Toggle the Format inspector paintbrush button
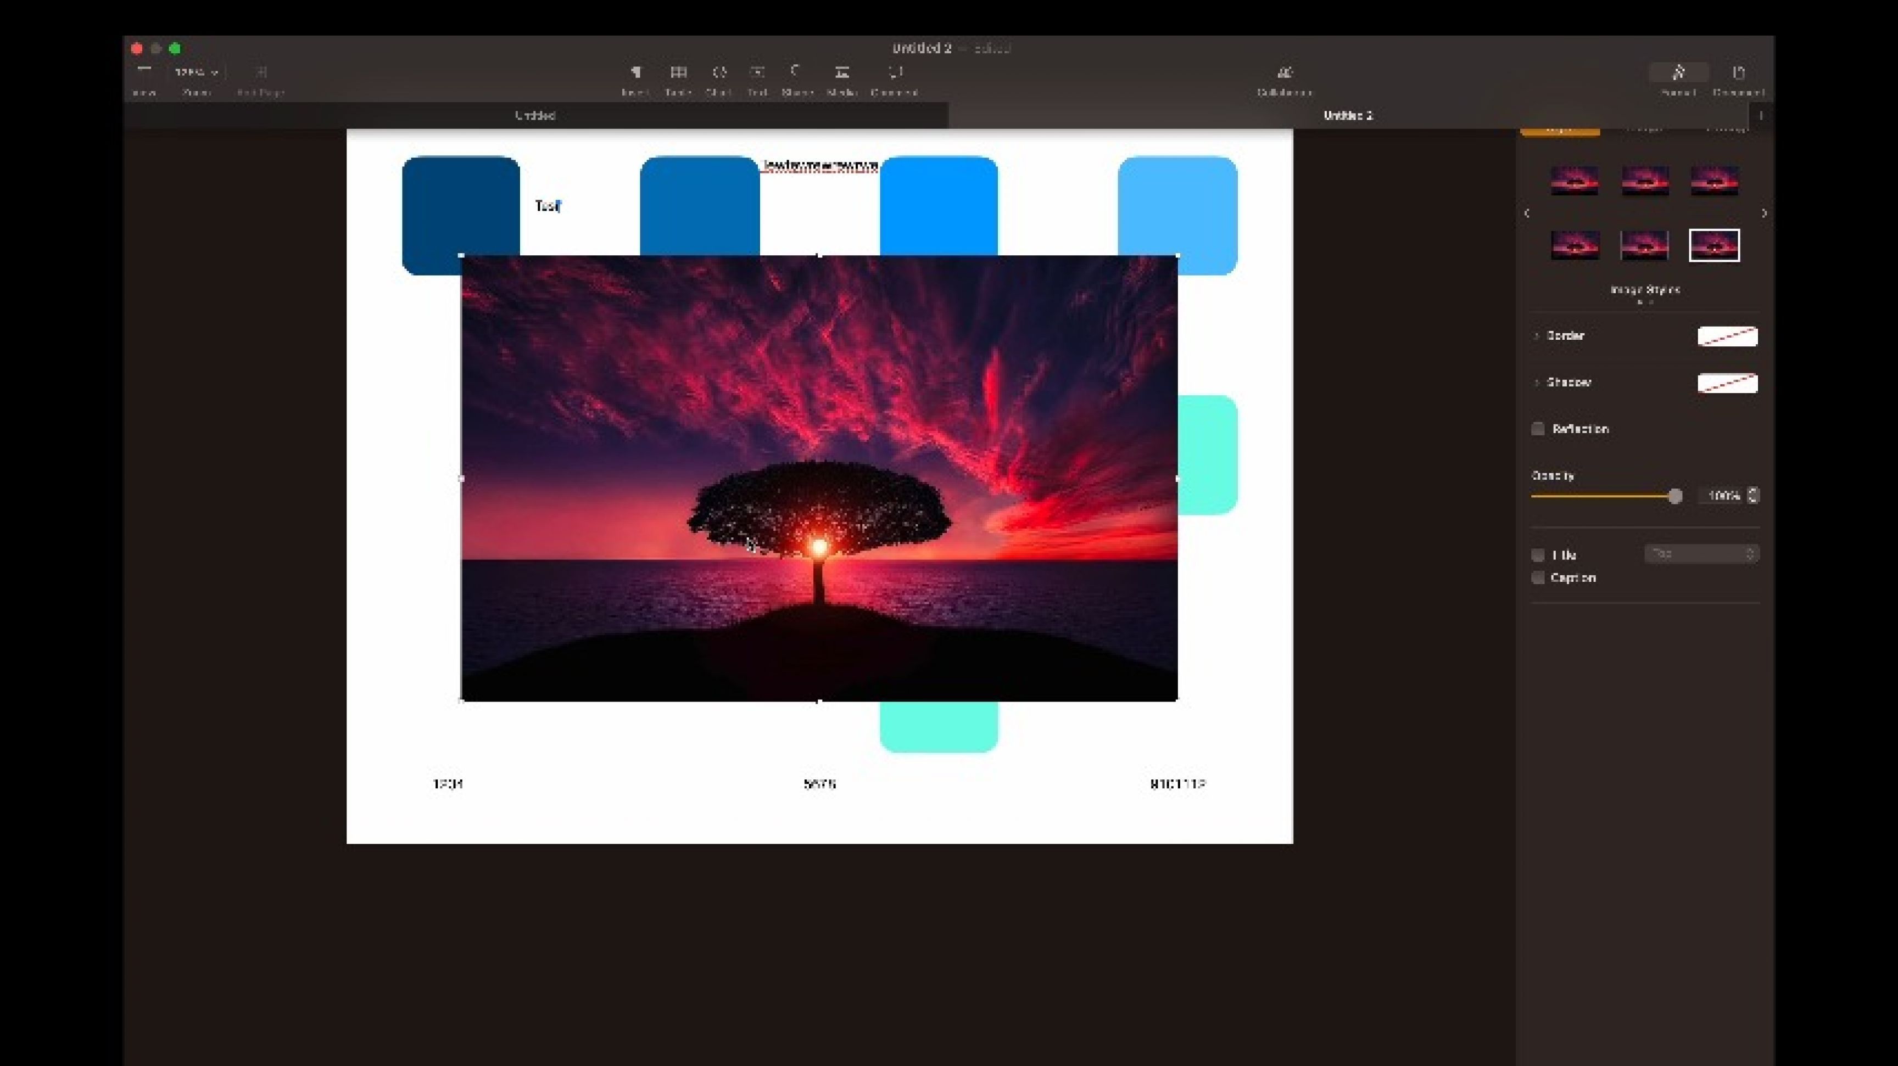The width and height of the screenshot is (1898, 1066). pos(1678,72)
